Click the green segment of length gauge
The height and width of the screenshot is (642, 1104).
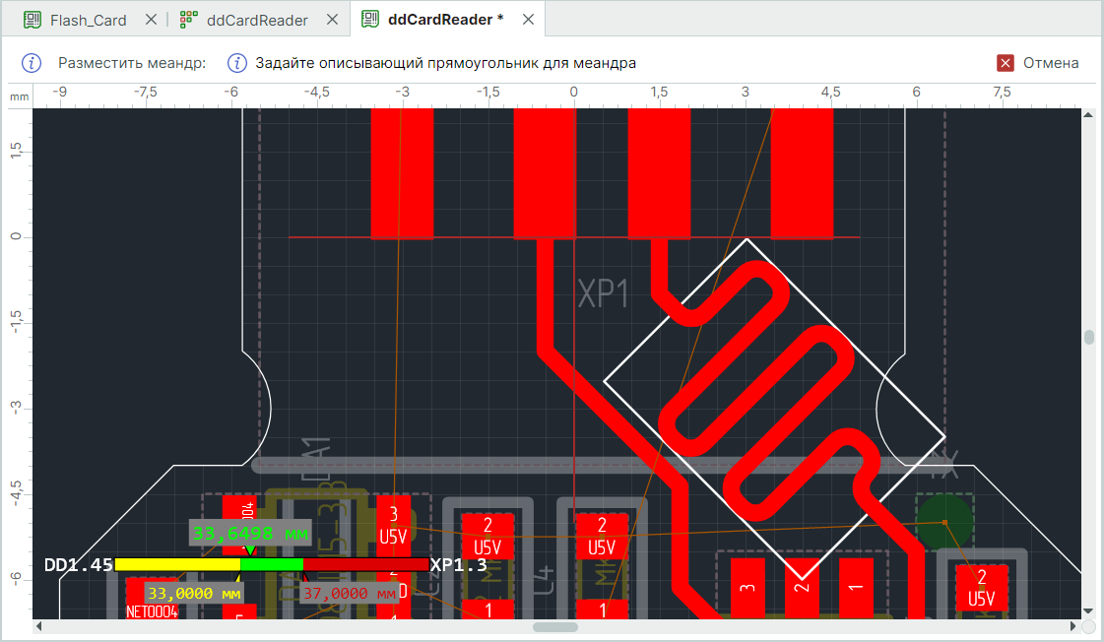point(271,564)
